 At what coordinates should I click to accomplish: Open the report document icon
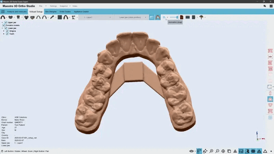[x=182, y=17]
